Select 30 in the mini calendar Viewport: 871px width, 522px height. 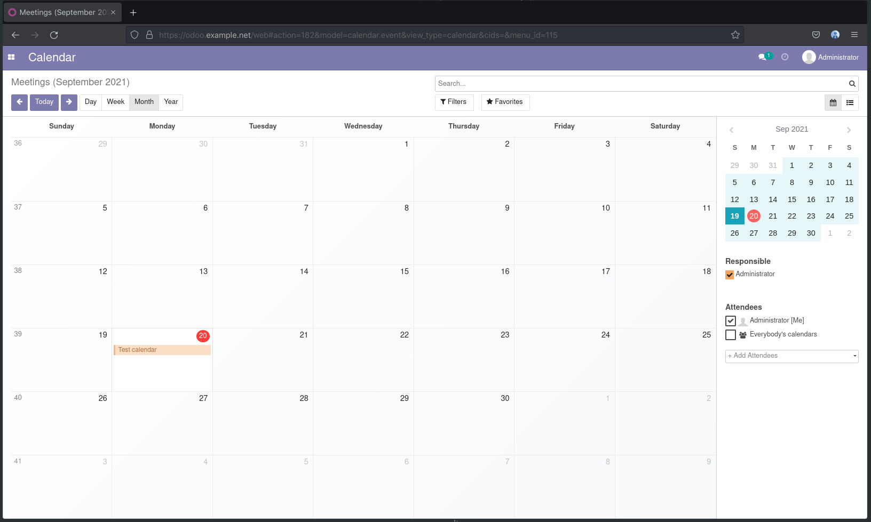(x=811, y=233)
